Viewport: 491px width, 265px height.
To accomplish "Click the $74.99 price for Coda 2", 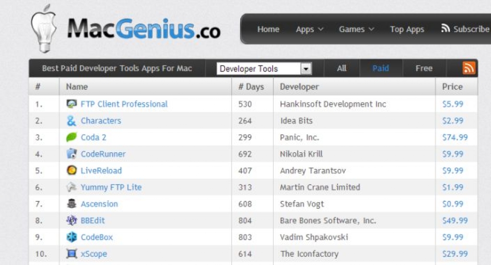I will [x=455, y=138].
